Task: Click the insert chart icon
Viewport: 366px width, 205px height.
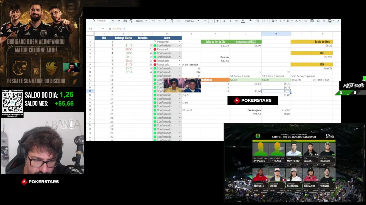Action: click(x=318, y=21)
